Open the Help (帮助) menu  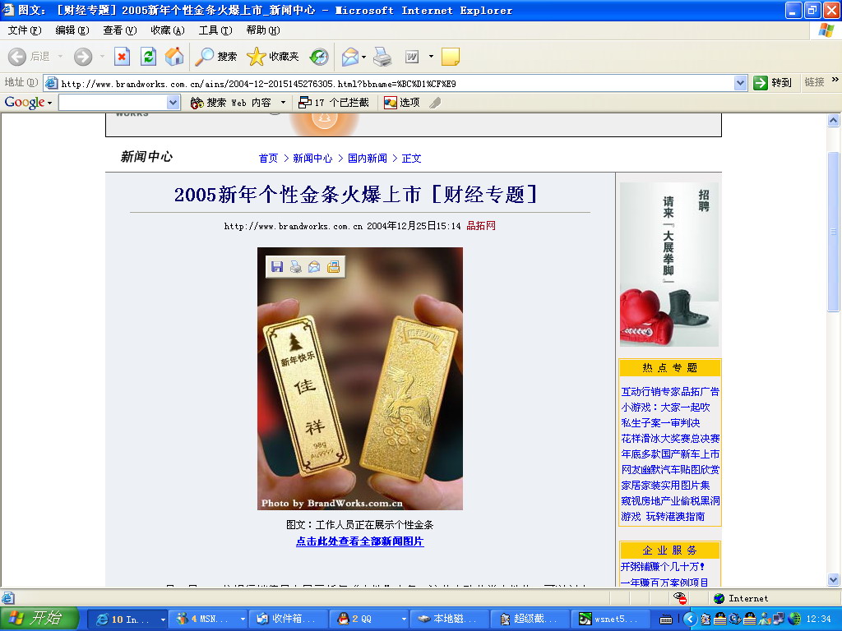point(263,30)
